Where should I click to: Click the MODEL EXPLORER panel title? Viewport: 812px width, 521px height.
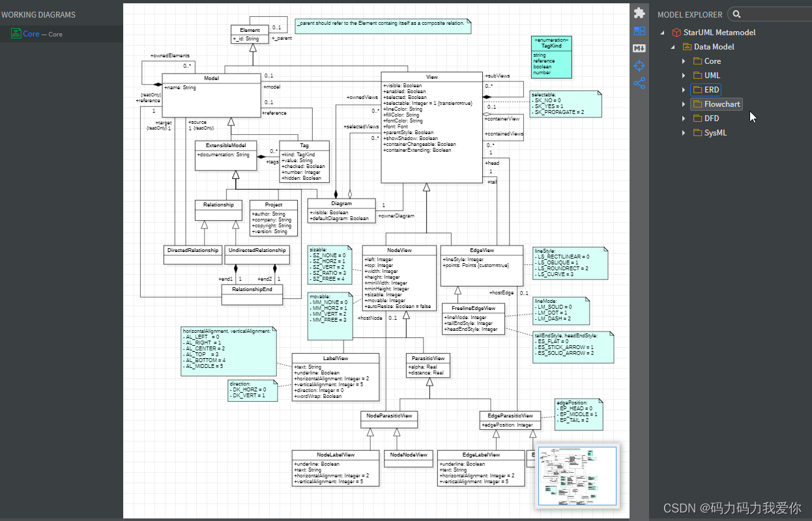[x=690, y=14]
